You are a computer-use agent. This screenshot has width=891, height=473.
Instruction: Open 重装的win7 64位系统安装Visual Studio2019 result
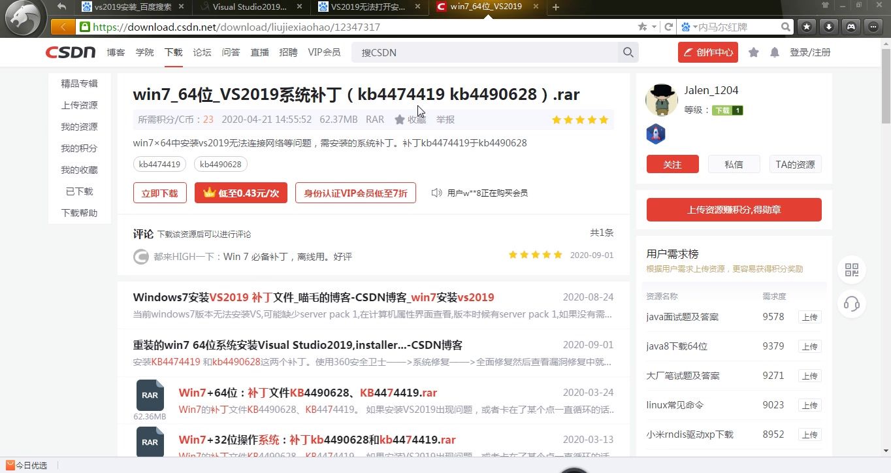click(298, 345)
